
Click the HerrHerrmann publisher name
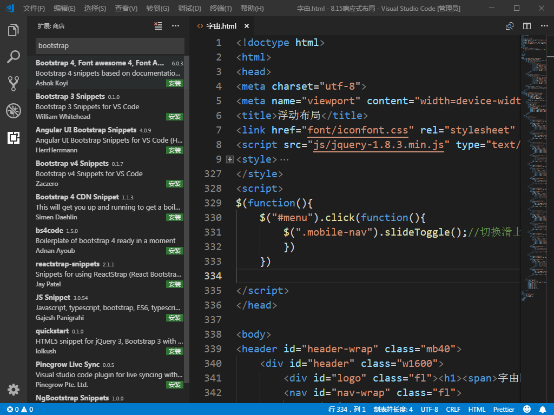(56, 150)
